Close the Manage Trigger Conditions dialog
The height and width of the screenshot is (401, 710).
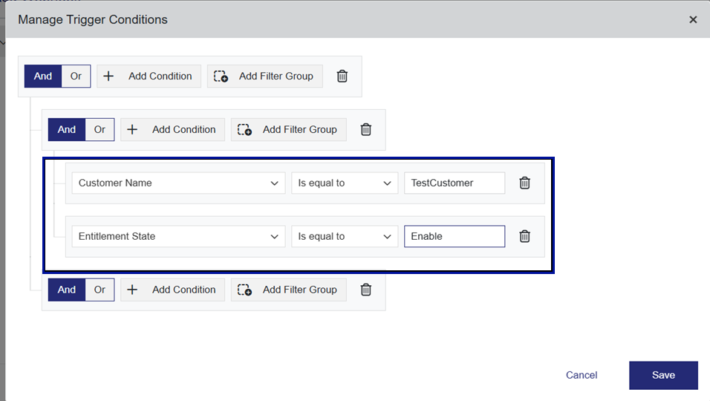pos(693,19)
